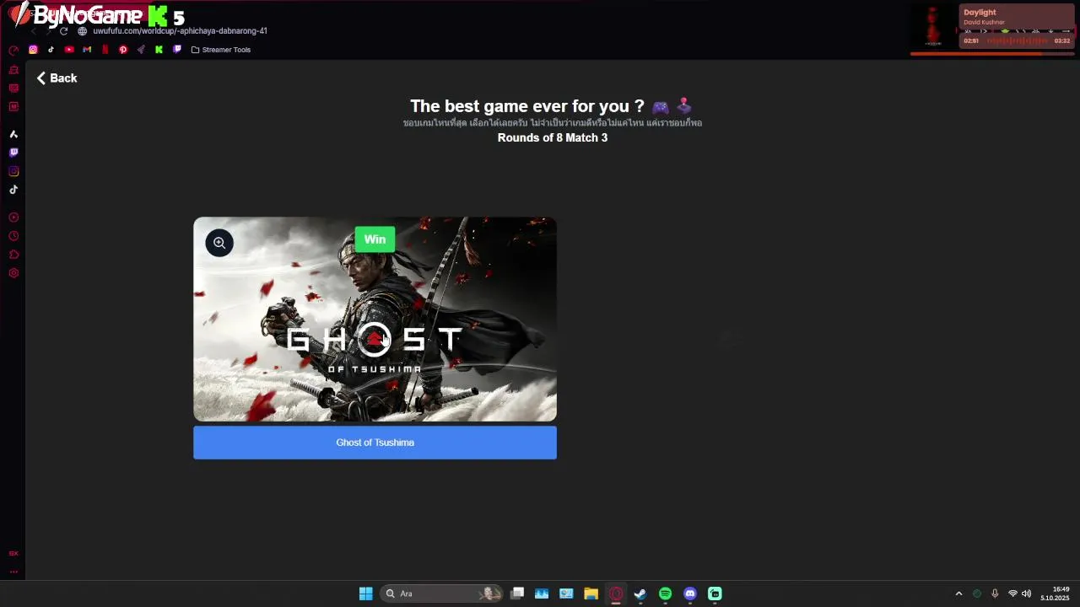This screenshot has height=607, width=1080.
Task: Open Task View on the taskbar
Action: coord(517,594)
